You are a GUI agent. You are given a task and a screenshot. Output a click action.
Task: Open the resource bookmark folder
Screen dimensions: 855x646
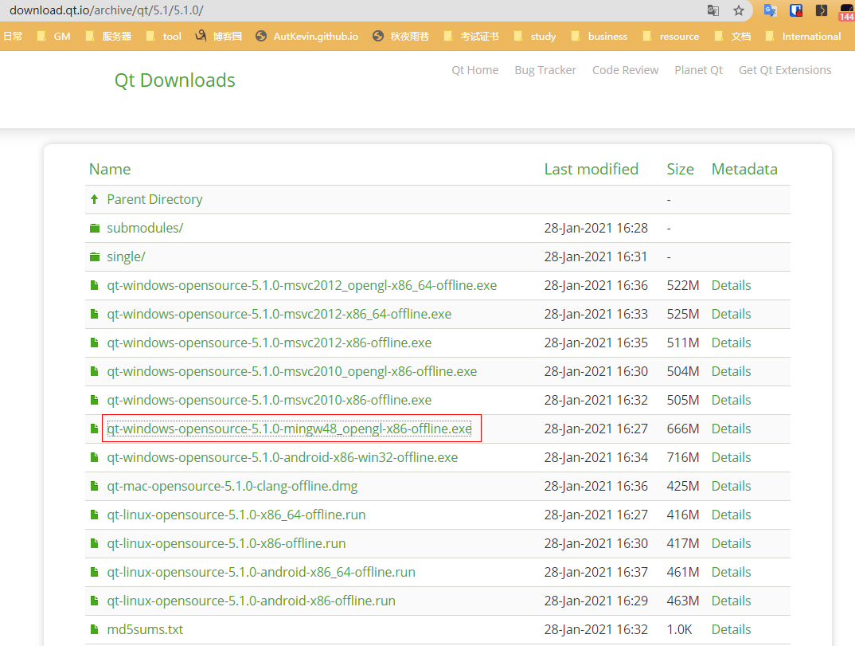tap(670, 36)
